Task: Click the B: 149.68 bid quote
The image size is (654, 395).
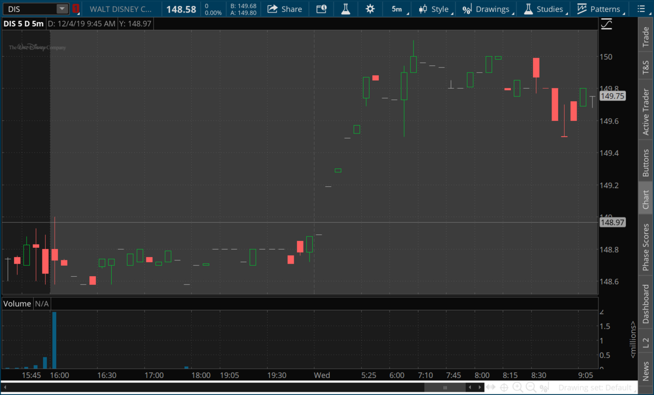Action: coord(244,6)
